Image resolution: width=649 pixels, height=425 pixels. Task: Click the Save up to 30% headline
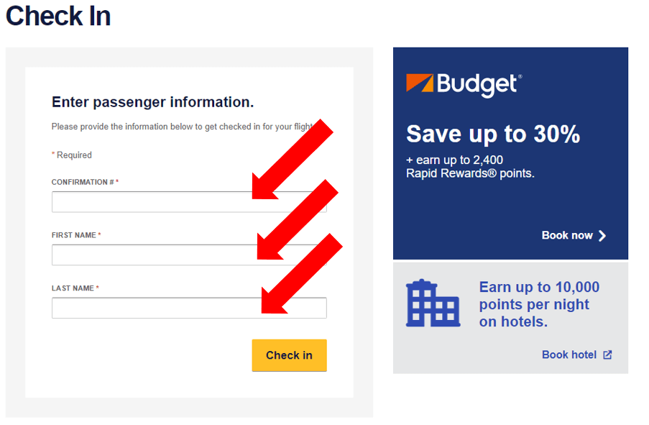pyautogui.click(x=493, y=134)
